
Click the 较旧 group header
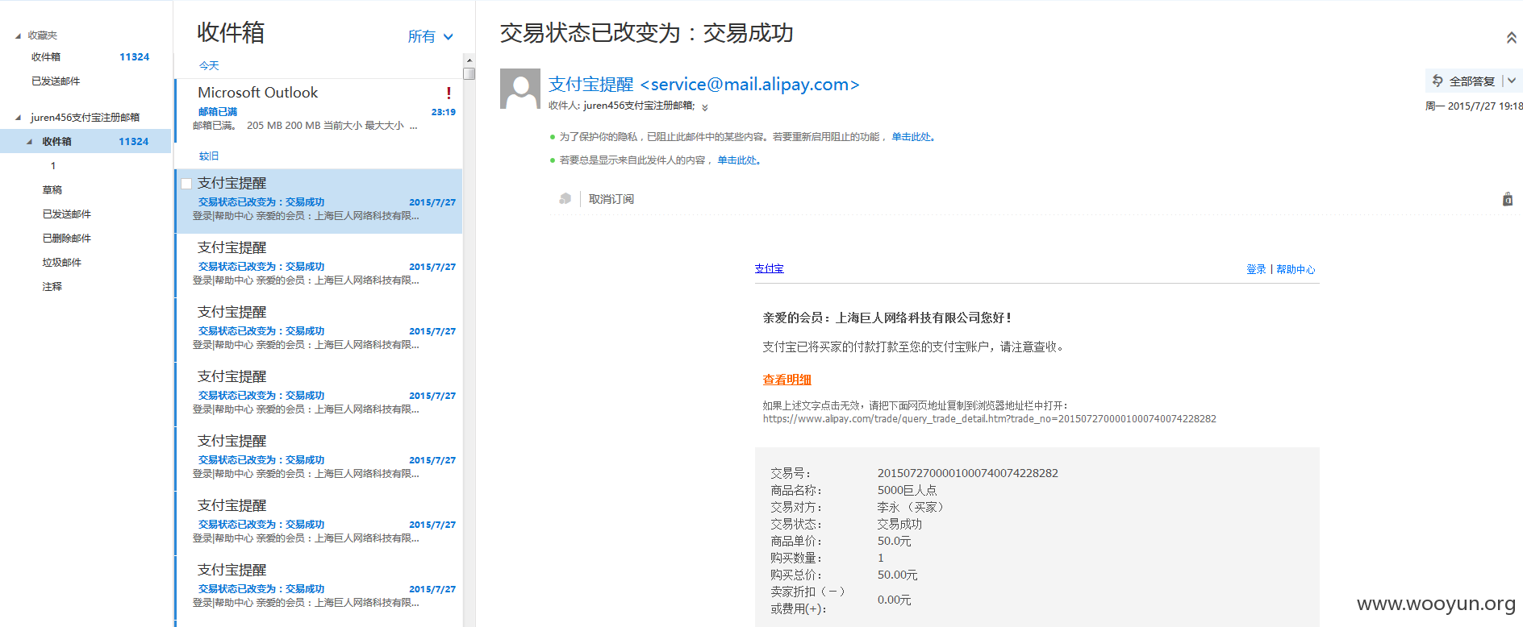209,156
